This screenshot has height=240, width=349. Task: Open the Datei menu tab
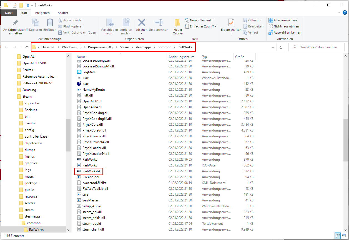[9, 13]
